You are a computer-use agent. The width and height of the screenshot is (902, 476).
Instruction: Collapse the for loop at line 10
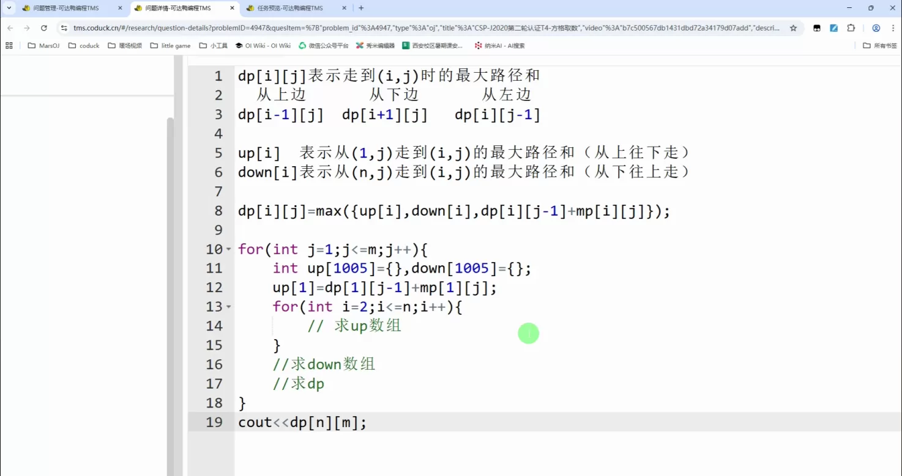(x=229, y=249)
